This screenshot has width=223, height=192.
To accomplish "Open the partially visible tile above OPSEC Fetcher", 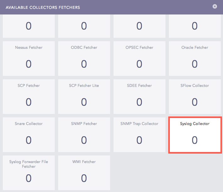I will click(x=139, y=26).
